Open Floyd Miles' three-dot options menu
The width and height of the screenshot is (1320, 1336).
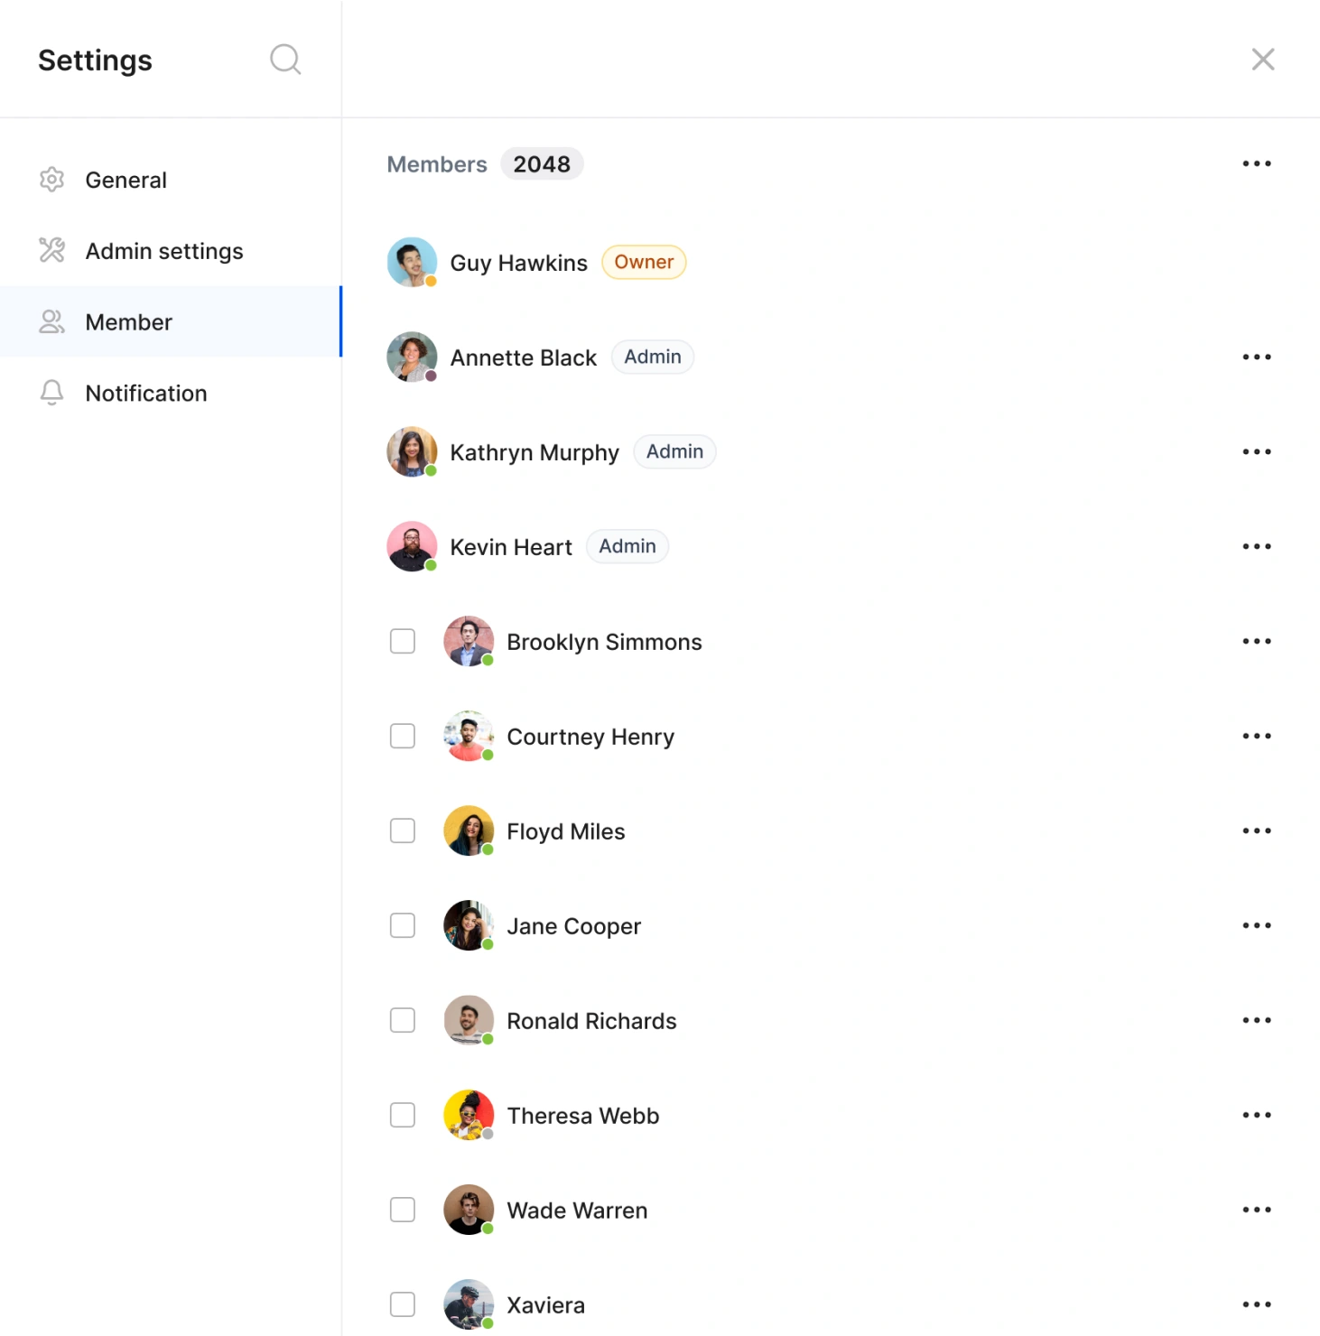1256,831
